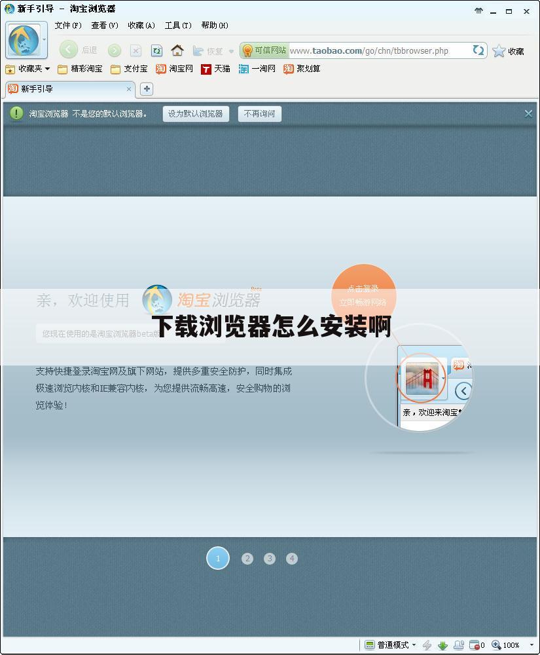Go to guide page 1 indicator
This screenshot has width=540, height=655.
[218, 558]
